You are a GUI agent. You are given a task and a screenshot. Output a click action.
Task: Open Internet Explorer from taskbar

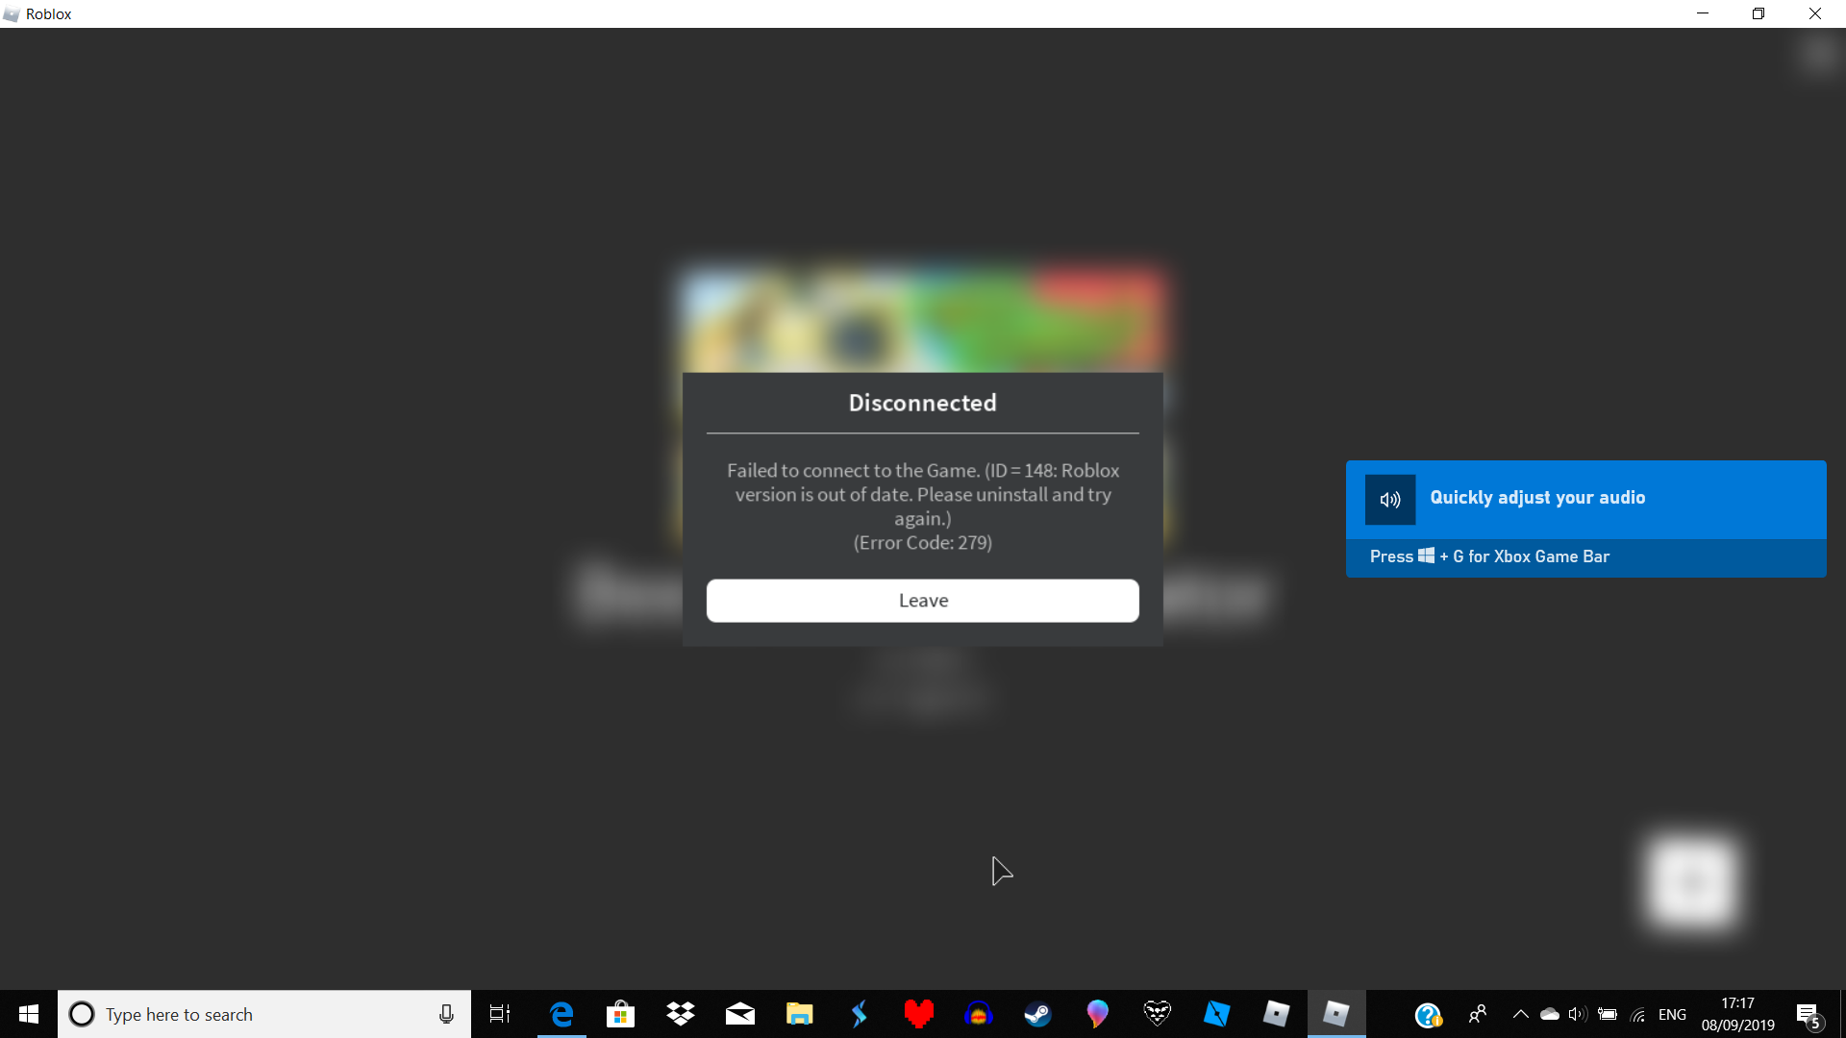point(560,1014)
